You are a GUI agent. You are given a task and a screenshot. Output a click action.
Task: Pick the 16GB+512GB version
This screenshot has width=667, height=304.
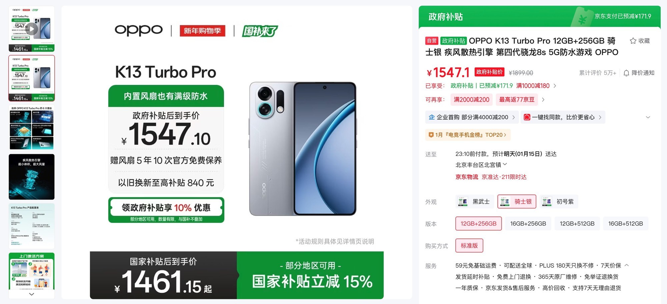[x=625, y=224]
